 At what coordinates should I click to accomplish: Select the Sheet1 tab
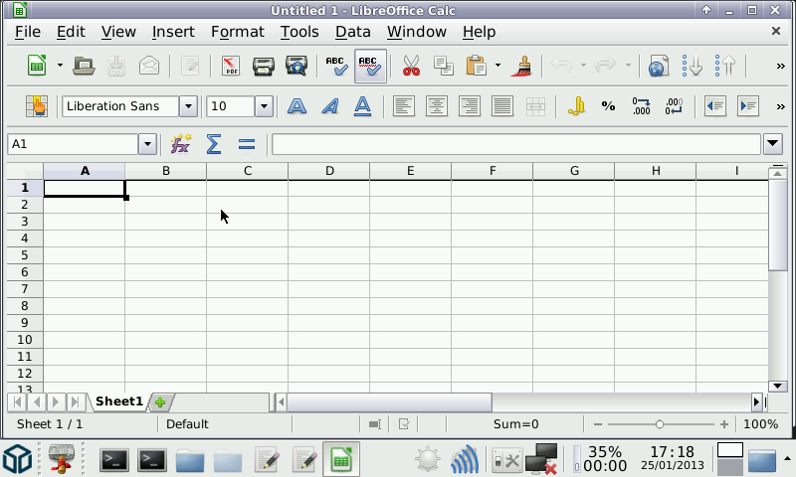[118, 401]
